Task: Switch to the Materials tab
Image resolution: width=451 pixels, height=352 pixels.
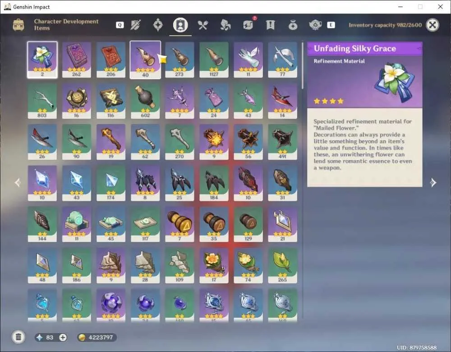Action: pos(225,25)
